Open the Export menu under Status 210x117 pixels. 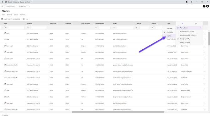(x=9, y=15)
